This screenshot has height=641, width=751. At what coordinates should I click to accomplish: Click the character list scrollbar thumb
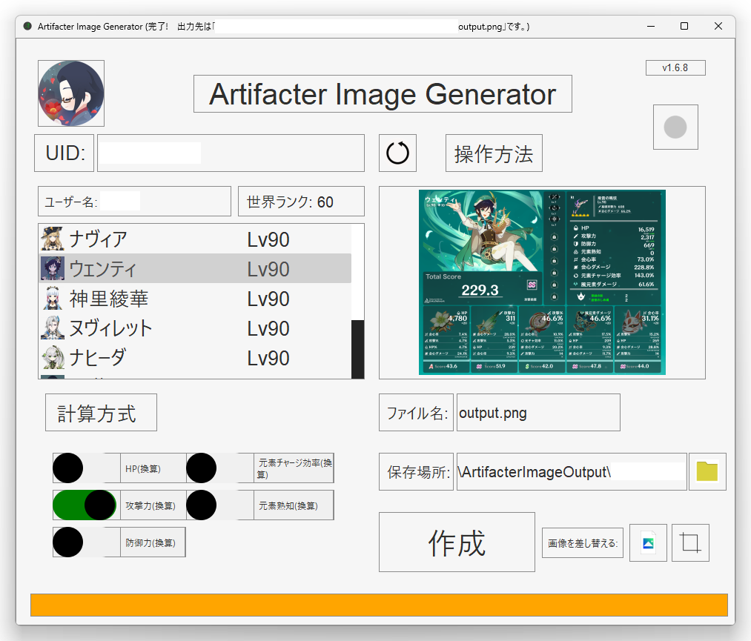click(x=358, y=350)
